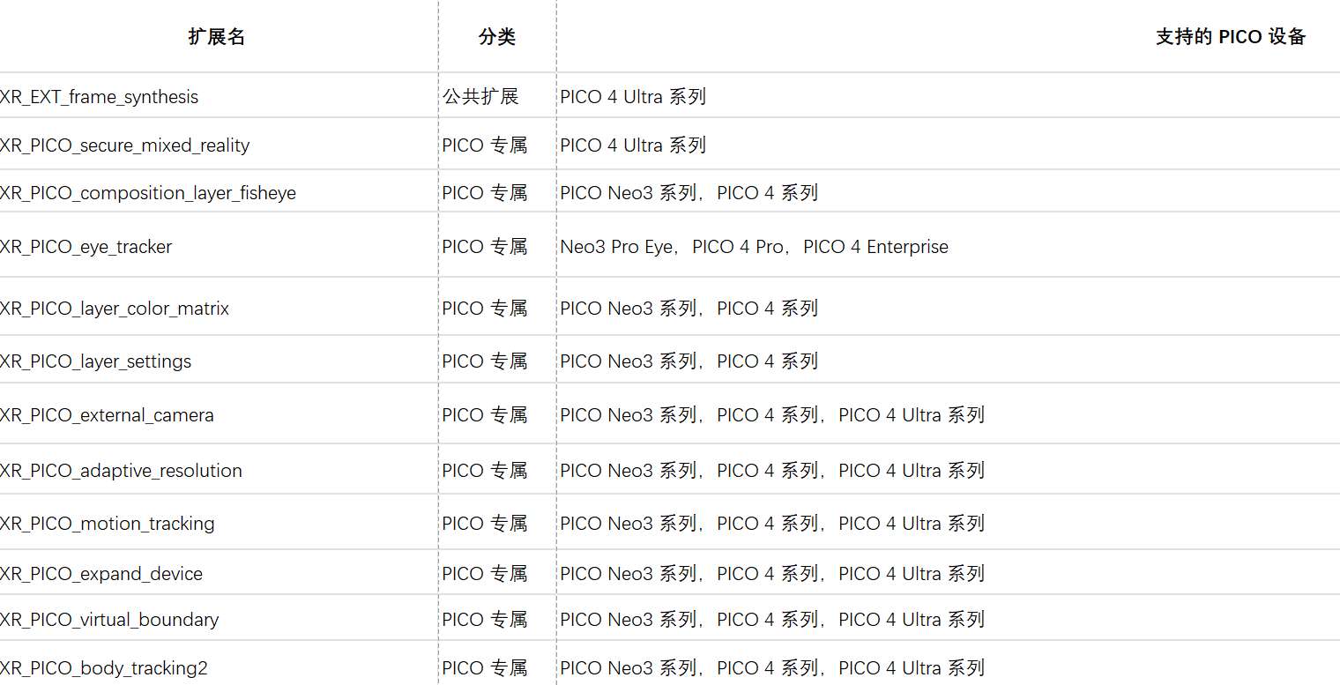The height and width of the screenshot is (685, 1340).
Task: Select the XR_PICO_body_tracking2 extension name
Action: pos(104,668)
